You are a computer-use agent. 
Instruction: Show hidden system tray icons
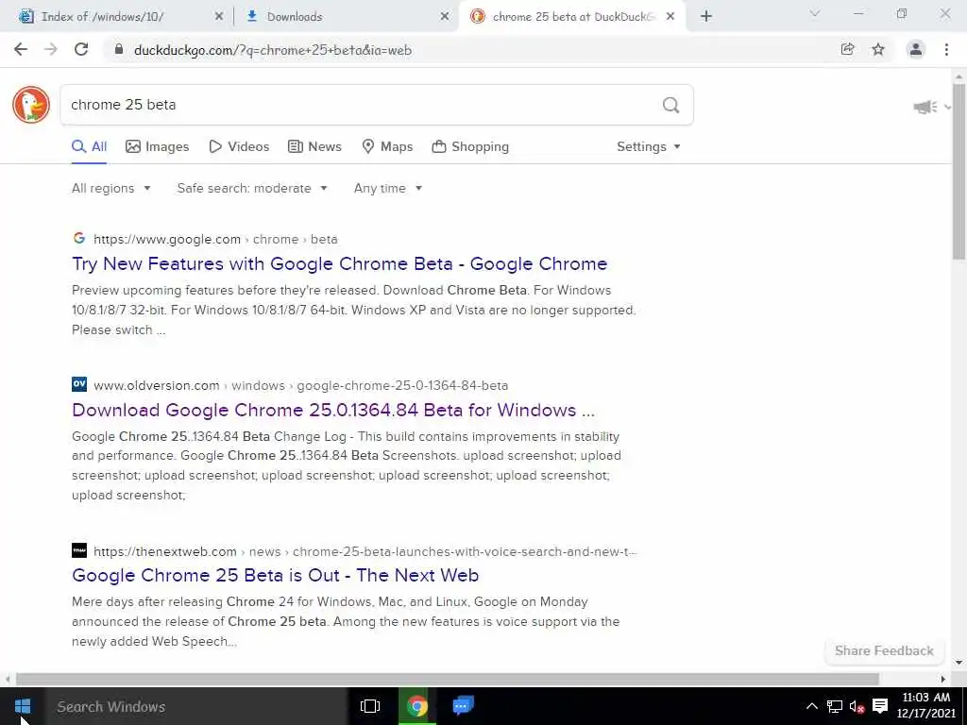coord(812,706)
